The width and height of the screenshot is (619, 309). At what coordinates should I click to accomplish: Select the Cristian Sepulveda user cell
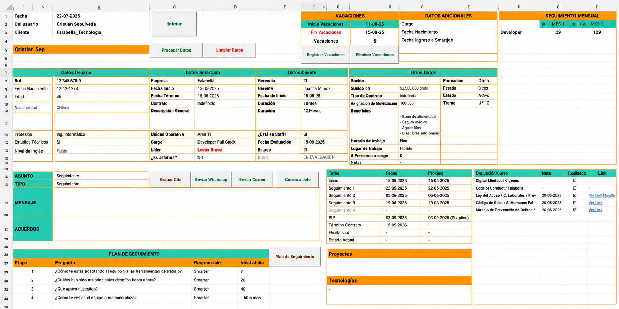102,24
